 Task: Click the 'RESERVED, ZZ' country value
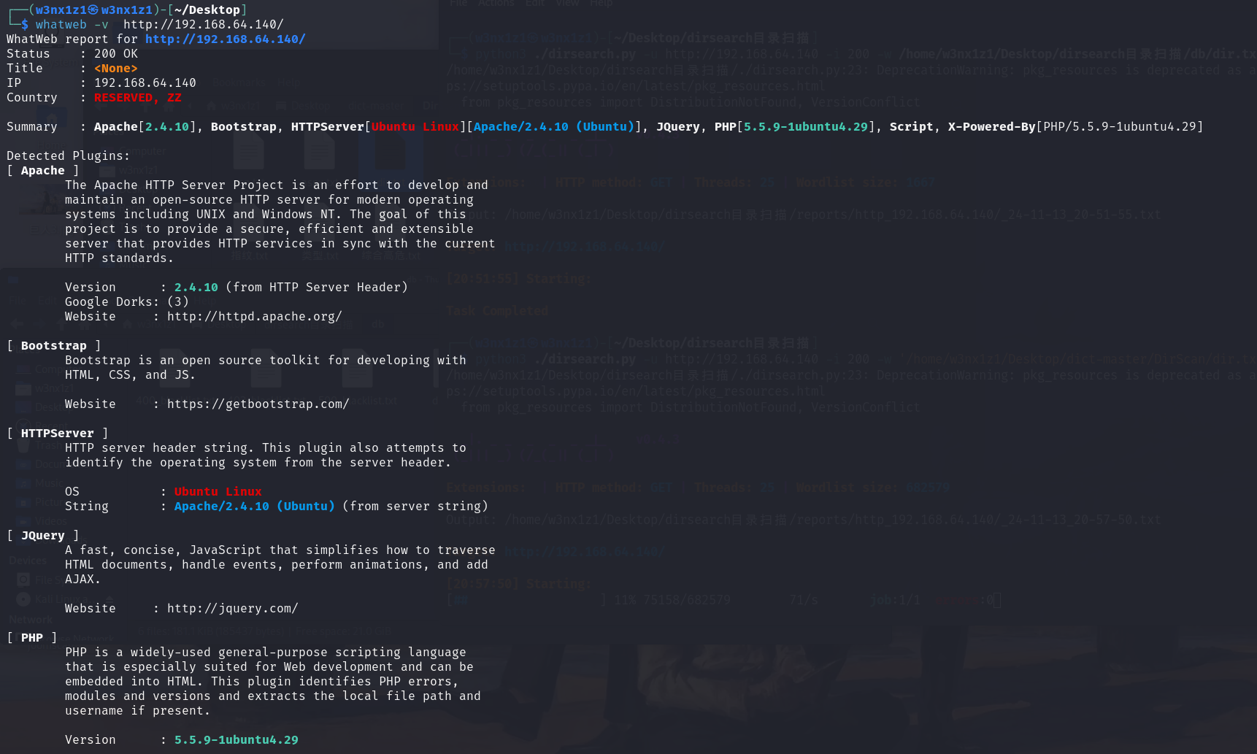tap(137, 97)
